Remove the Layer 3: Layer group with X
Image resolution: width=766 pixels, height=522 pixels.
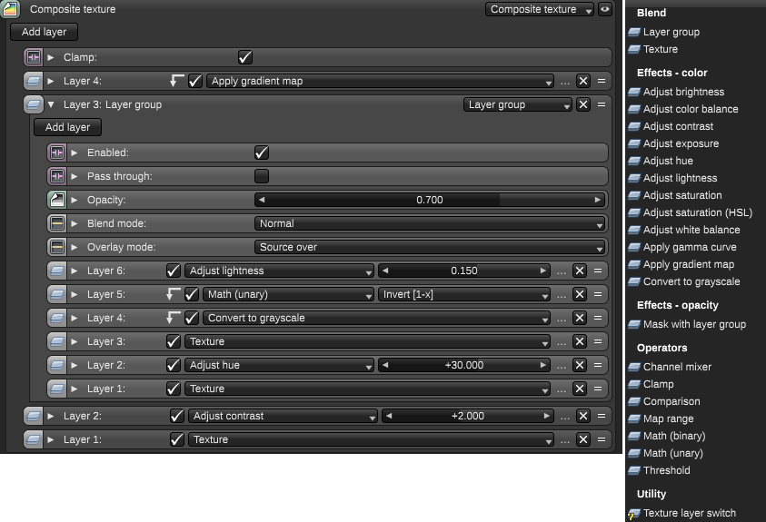pyautogui.click(x=583, y=103)
